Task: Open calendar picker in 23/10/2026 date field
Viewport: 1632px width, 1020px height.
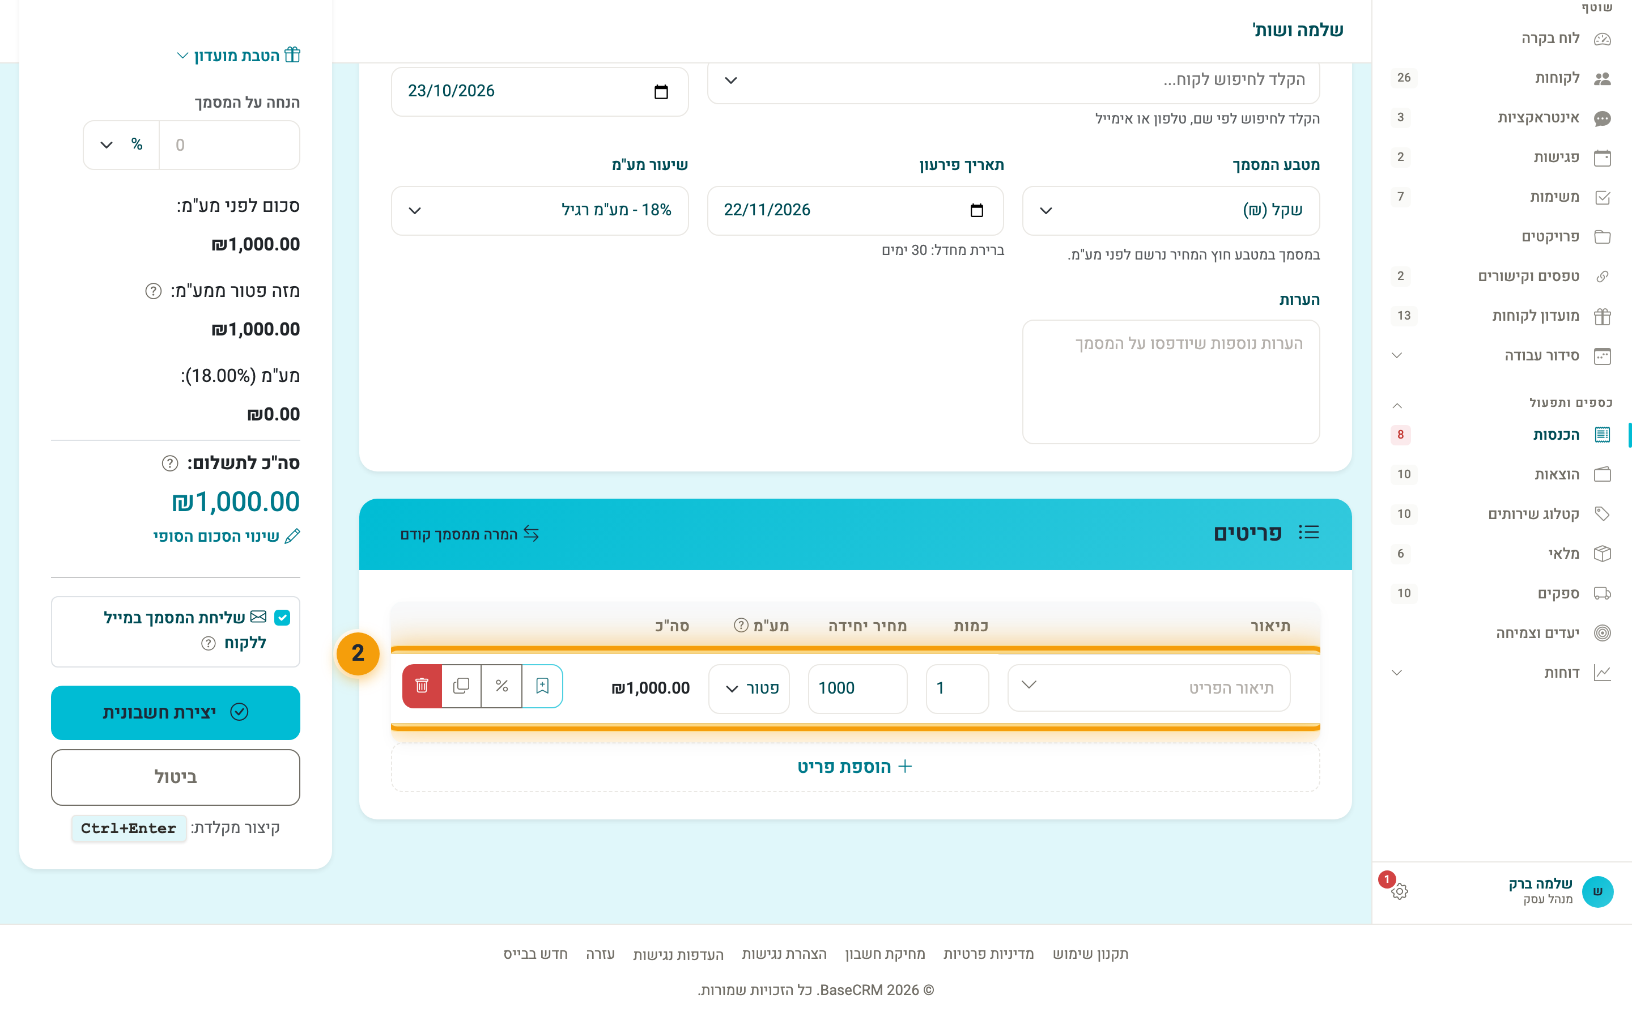Action: (661, 92)
